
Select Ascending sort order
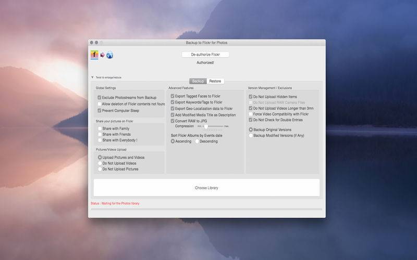click(173, 141)
